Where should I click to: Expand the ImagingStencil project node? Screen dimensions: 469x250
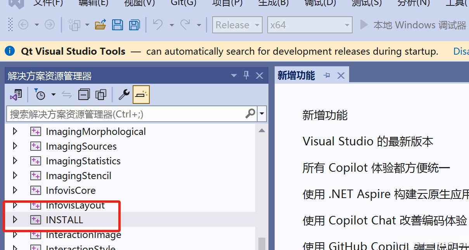click(15, 176)
